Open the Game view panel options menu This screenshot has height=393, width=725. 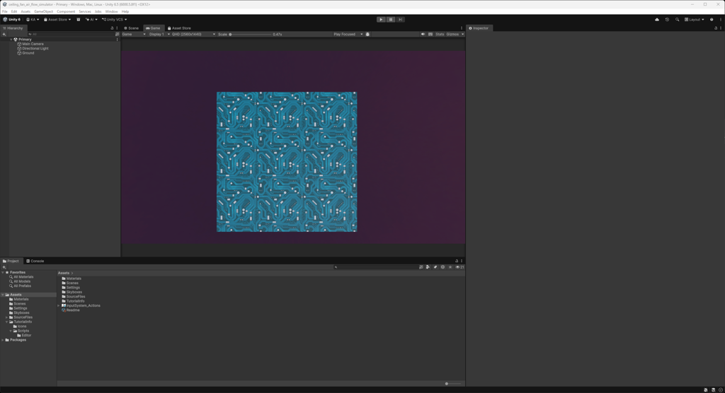462,28
